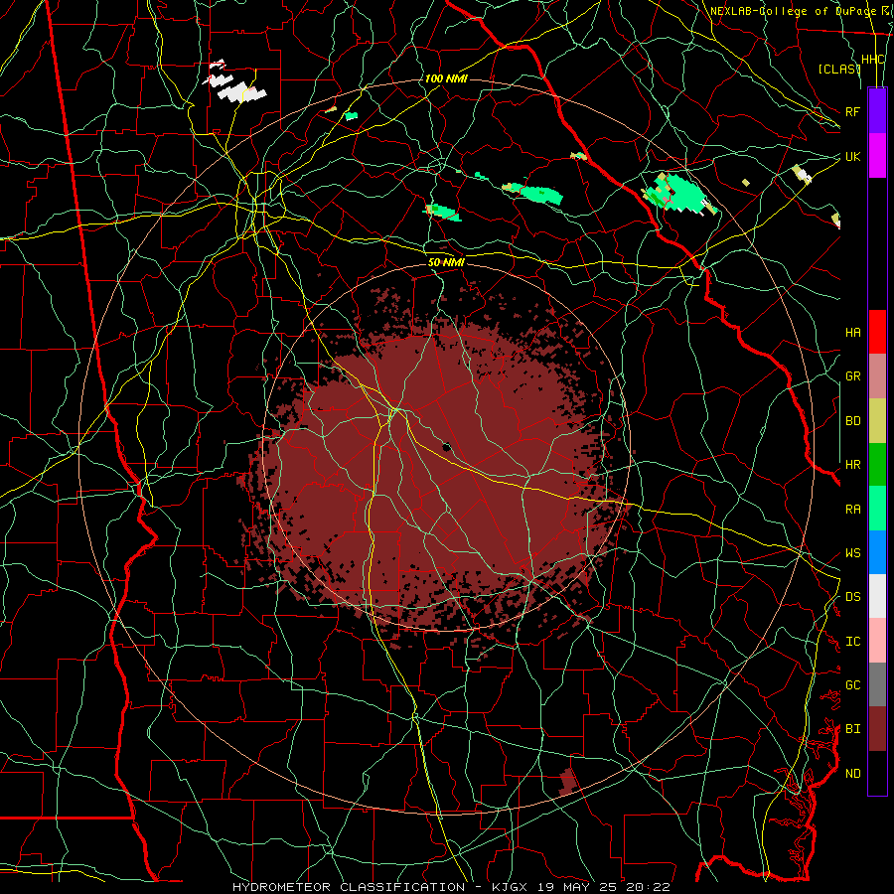The width and height of the screenshot is (894, 894).
Task: Click the HA legend label
Action: 852,333
